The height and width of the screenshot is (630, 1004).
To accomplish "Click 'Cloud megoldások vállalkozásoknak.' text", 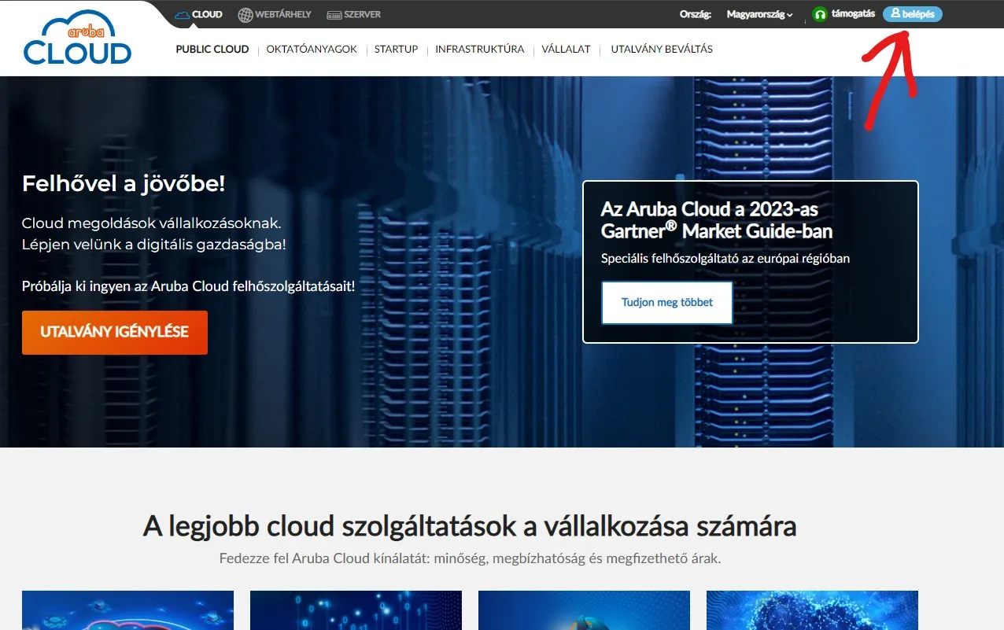I will [151, 223].
